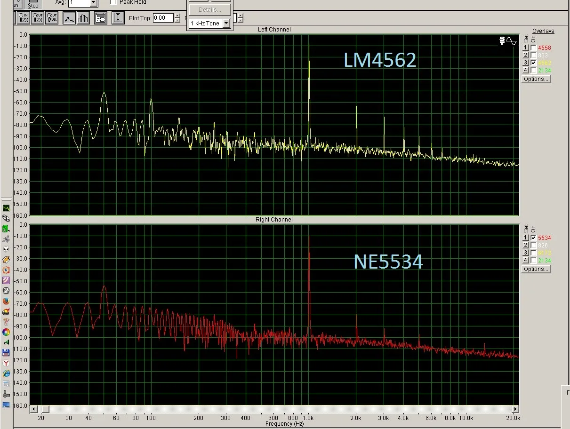Increase Plot Top value with up arrow

coord(177,16)
